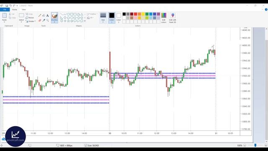This screenshot has width=268, height=151.
Task: Open the Size dropdown
Action: click(103, 18)
